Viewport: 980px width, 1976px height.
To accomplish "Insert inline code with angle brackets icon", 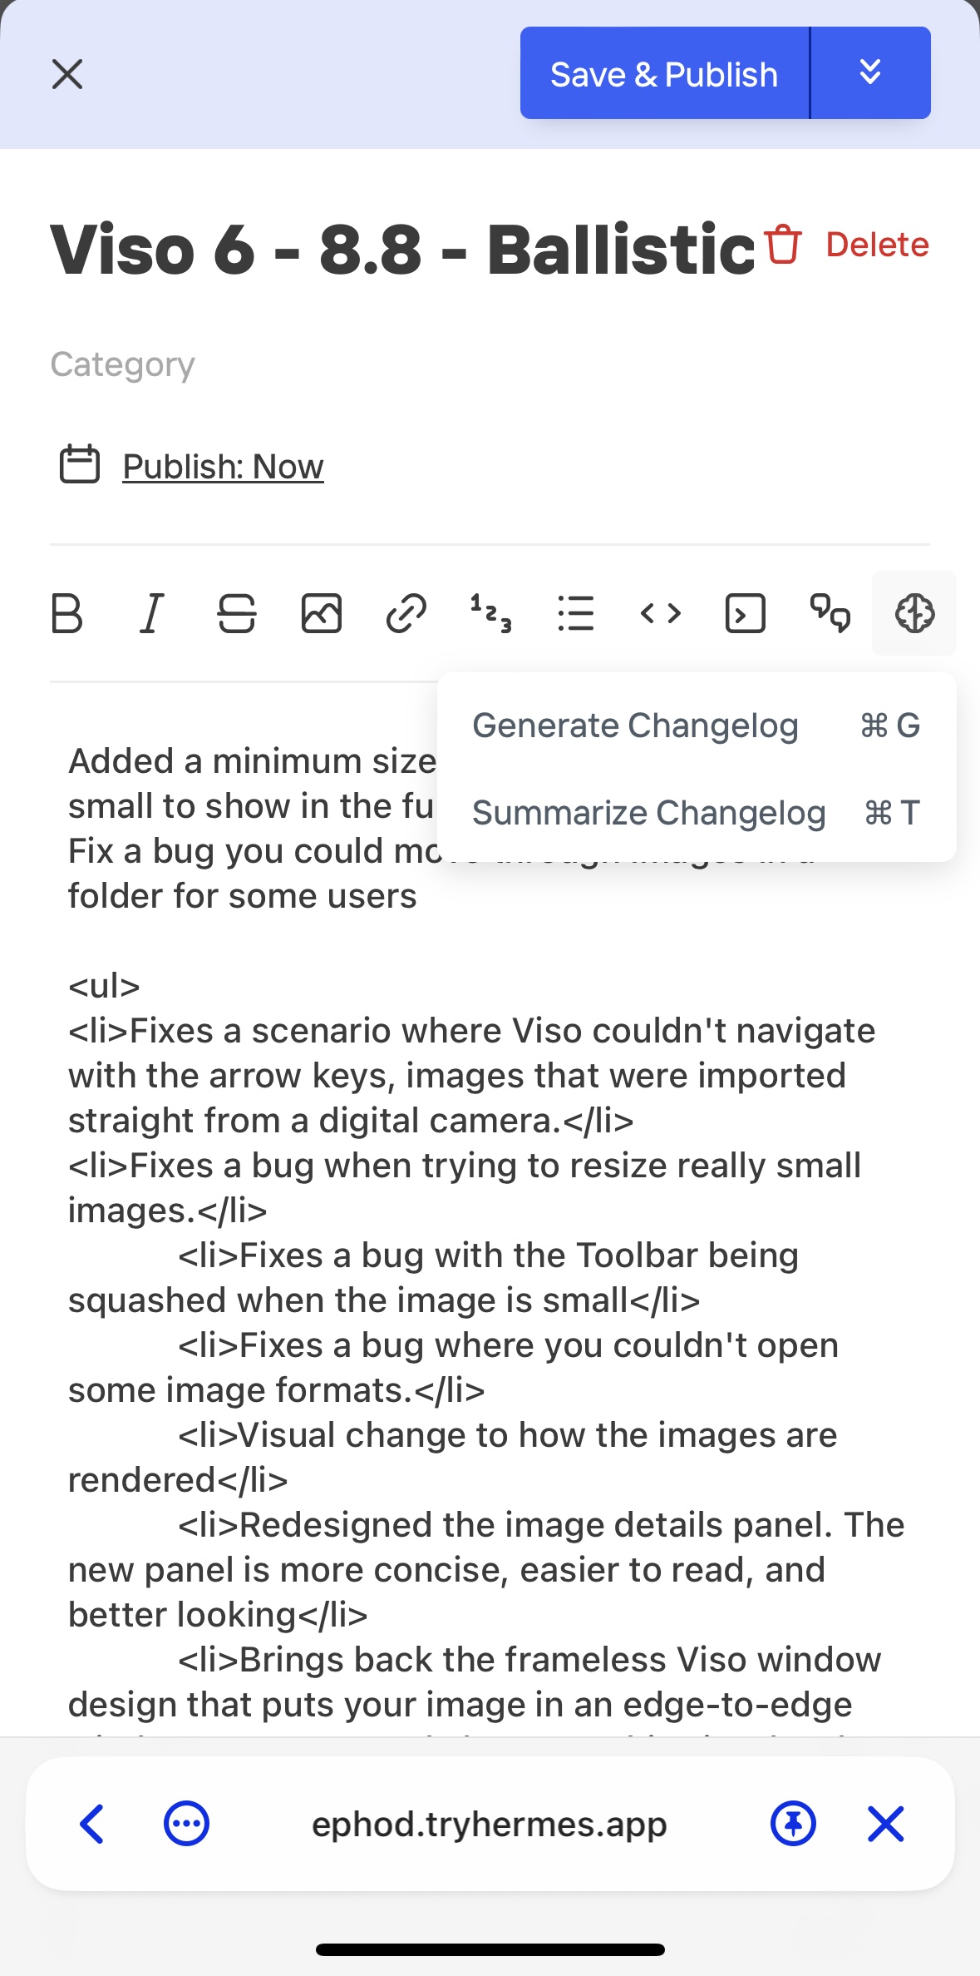I will [661, 614].
